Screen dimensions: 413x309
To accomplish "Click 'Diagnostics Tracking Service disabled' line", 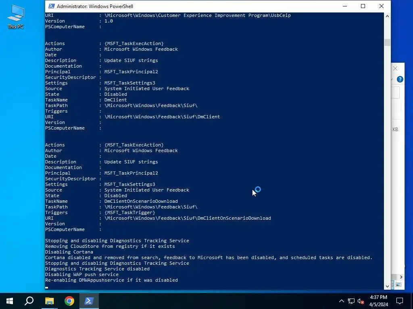I will pyautogui.click(x=97, y=269).
